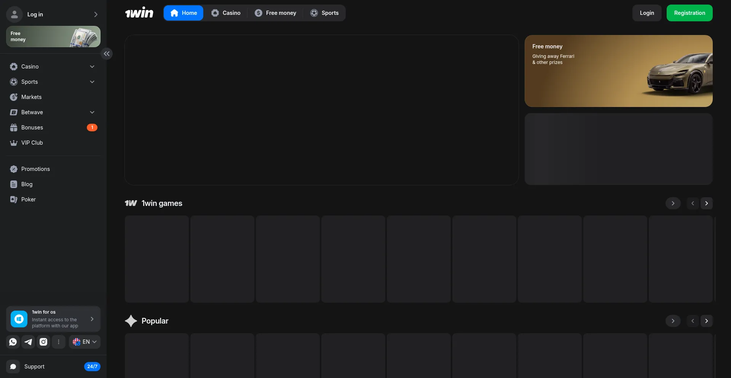
Task: Collapse the sidebar with the double-chevron button
Action: [107, 54]
